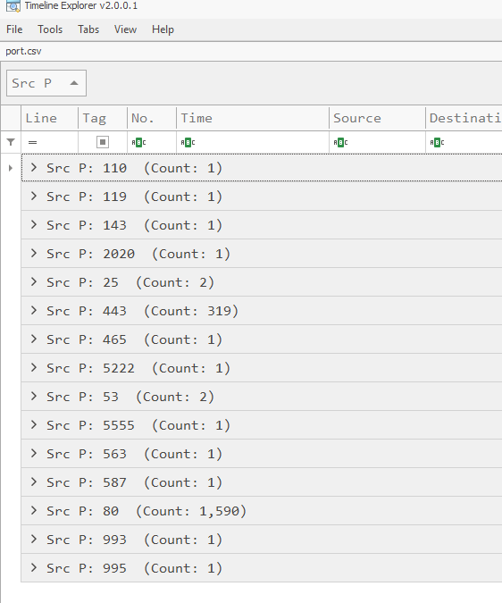
Task: Select the text 'Src P: 5222 (Count: 1)'
Action: click(x=138, y=368)
